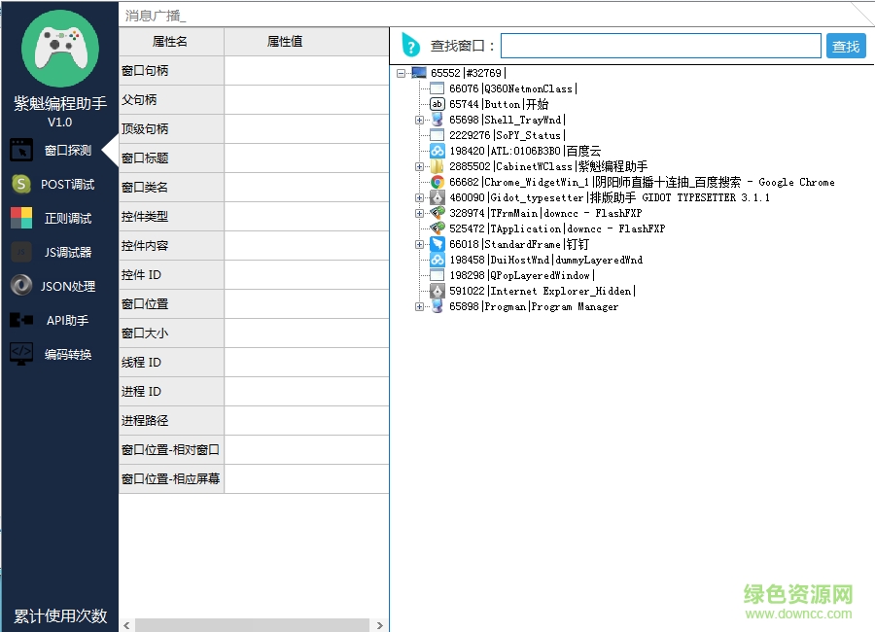
Task: Click the 查找 search button
Action: click(846, 46)
